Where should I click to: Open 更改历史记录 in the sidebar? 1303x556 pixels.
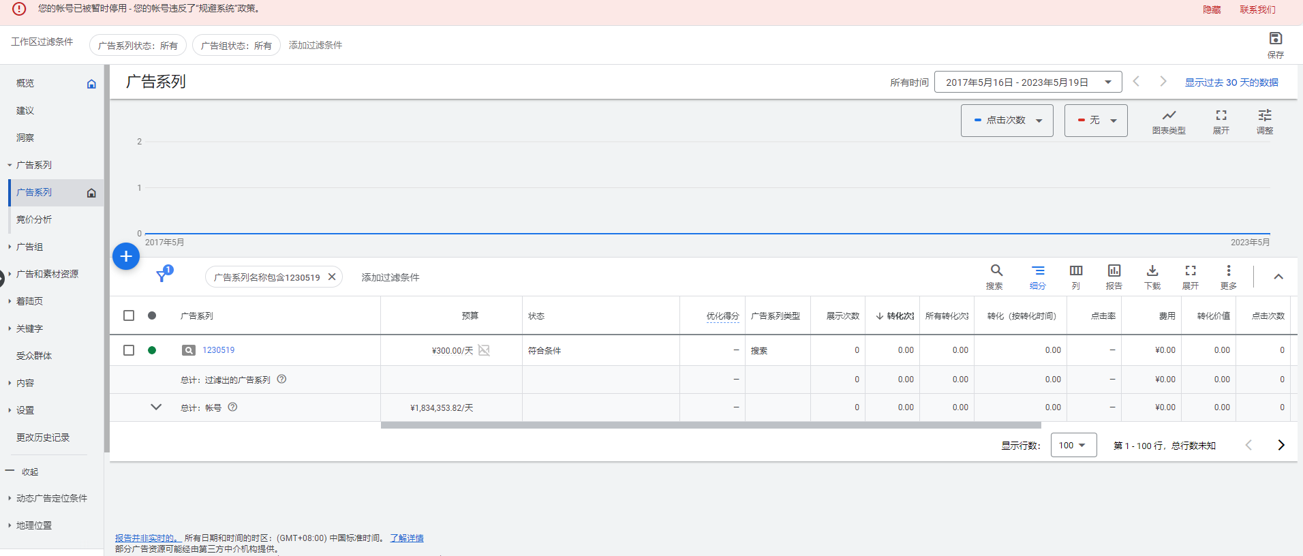tap(43, 437)
